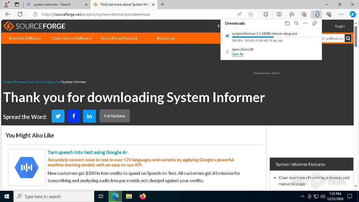
Task: Click the Edge profile avatar icon
Action: (x=6, y=4)
